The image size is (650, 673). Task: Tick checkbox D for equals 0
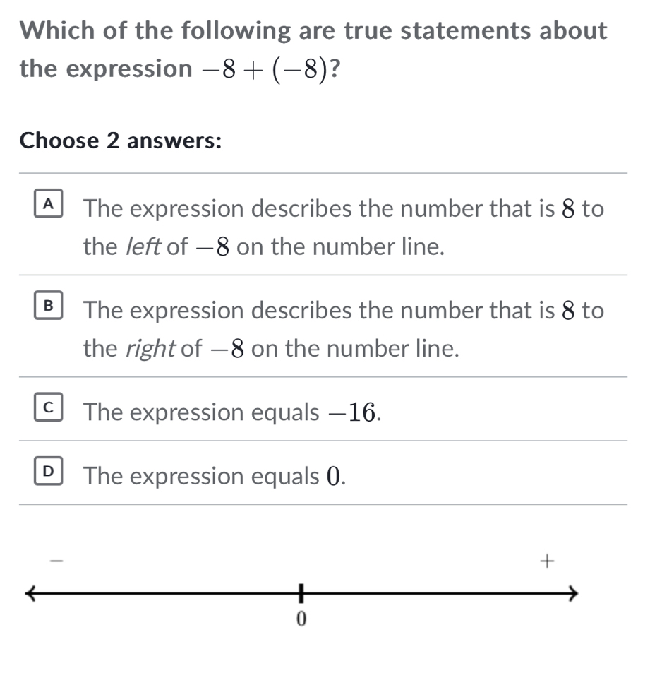click(x=48, y=473)
